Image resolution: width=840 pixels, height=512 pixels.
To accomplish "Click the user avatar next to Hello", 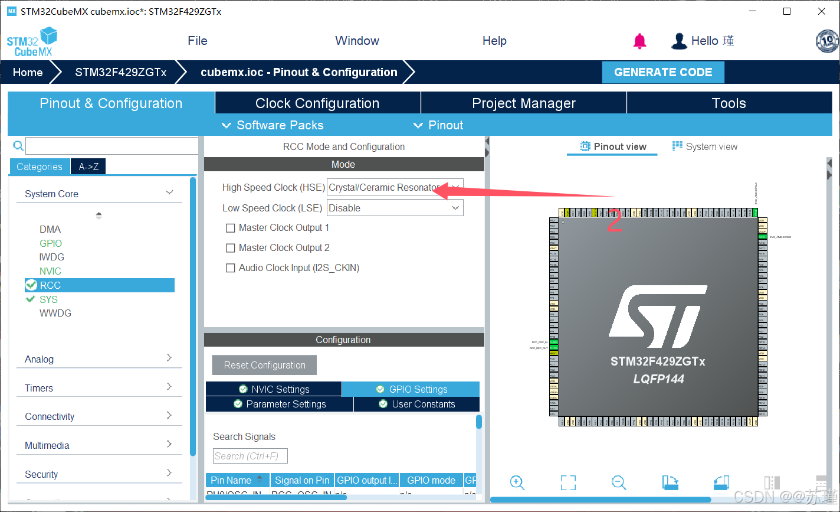I will coord(680,41).
